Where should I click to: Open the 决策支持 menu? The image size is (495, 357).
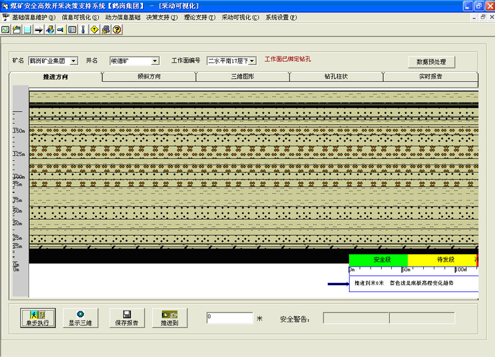point(161,17)
